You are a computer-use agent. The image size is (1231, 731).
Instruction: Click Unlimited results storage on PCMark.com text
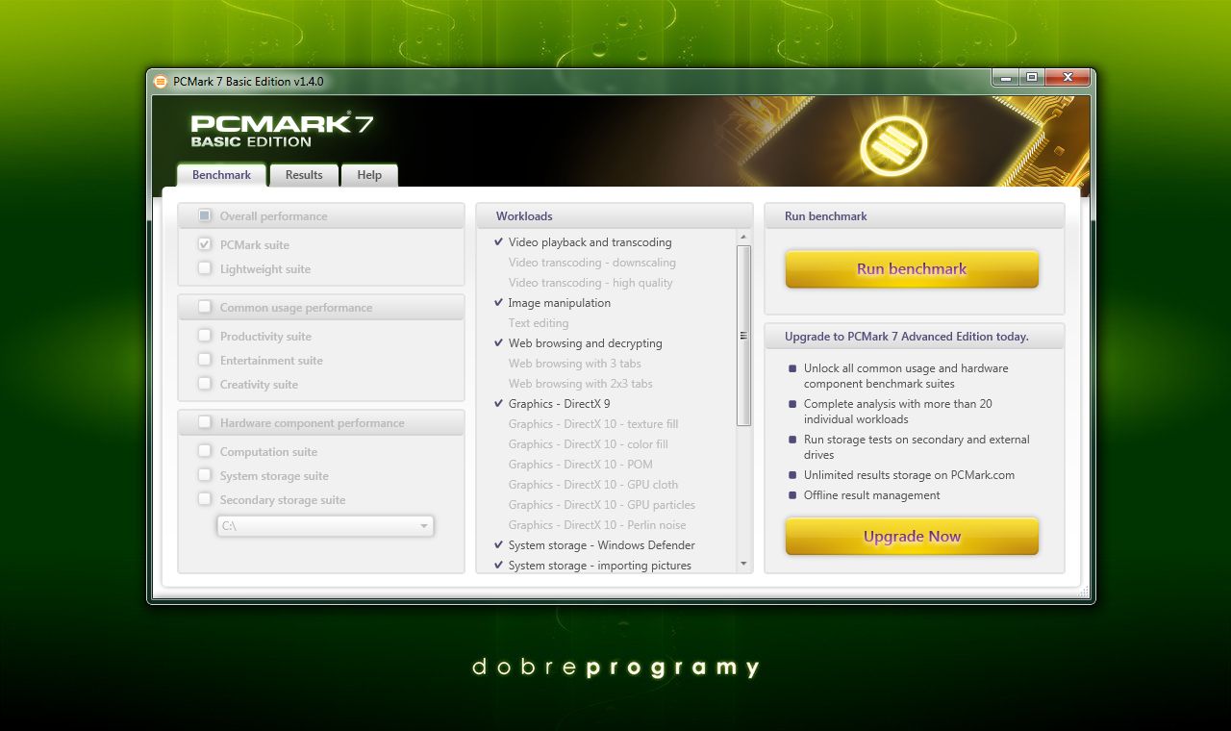[909, 475]
